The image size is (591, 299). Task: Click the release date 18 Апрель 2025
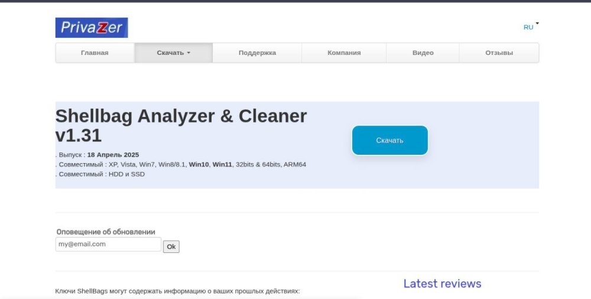click(x=113, y=155)
